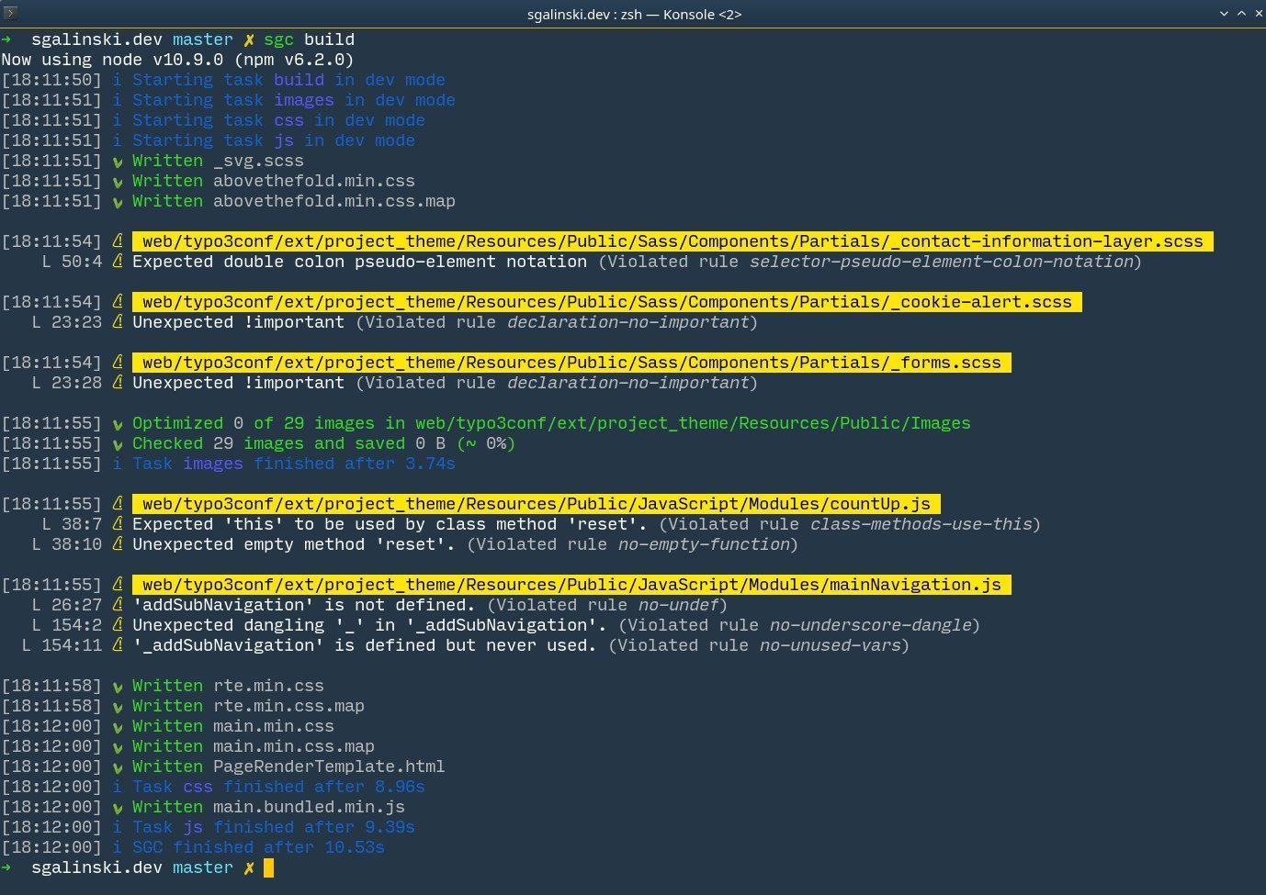The width and height of the screenshot is (1266, 895).
Task: Click the checkmark icon beside 'Written rte.min.css'
Action: click(x=118, y=687)
